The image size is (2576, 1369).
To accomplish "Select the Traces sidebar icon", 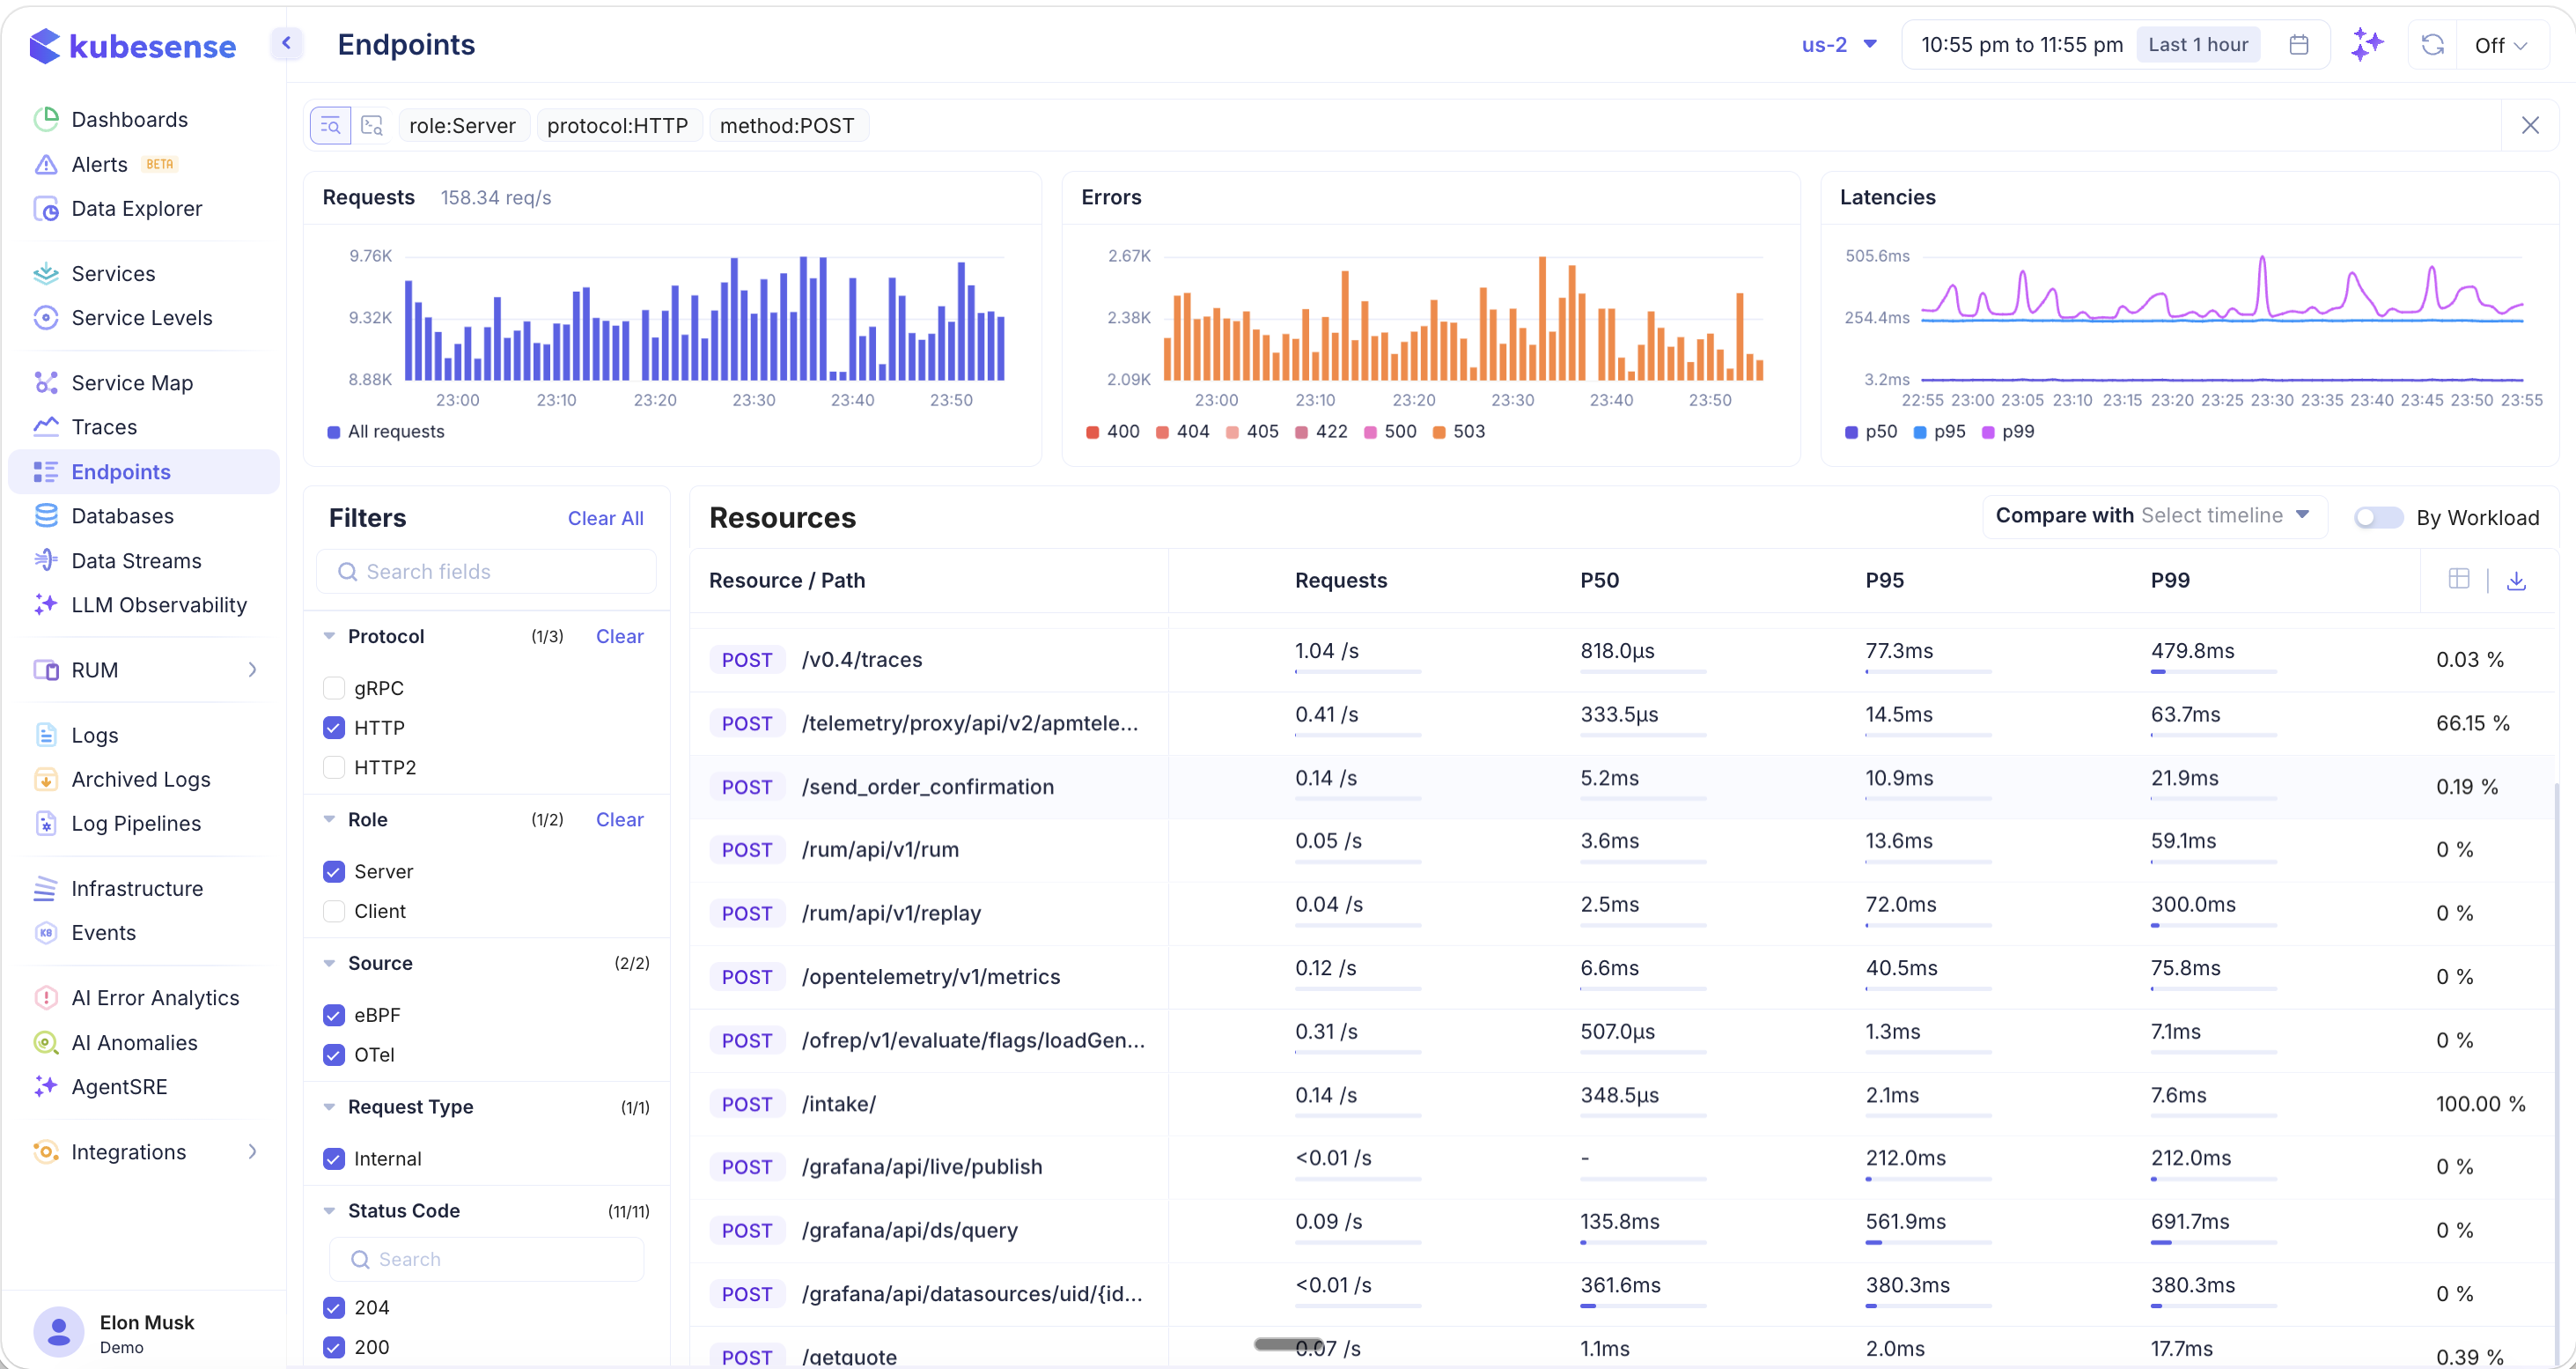I will (x=46, y=426).
